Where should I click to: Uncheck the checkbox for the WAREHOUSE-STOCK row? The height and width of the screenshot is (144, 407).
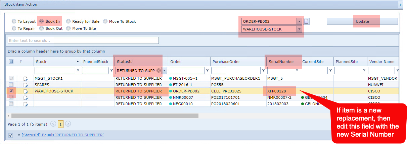[11, 91]
